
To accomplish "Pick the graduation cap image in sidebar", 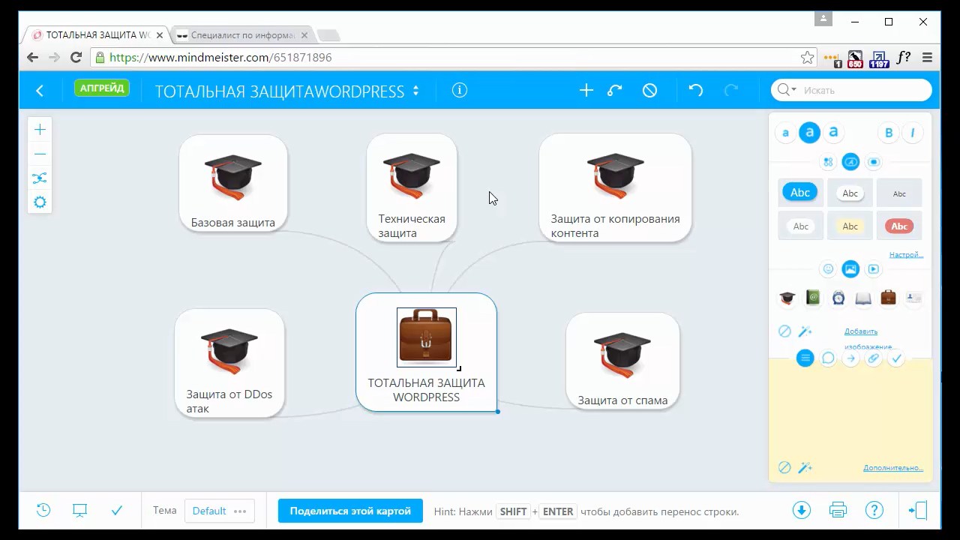I will 787,298.
